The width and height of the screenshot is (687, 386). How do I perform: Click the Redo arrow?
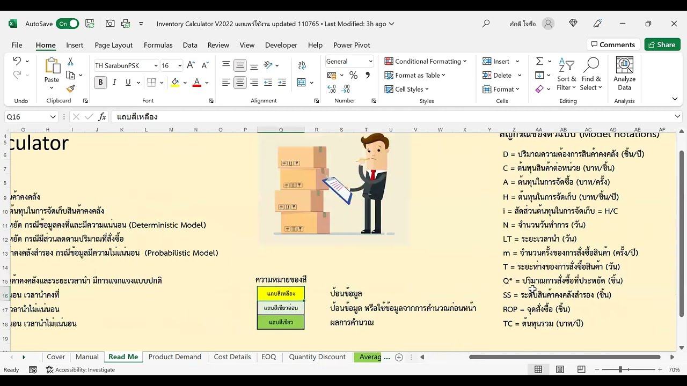pos(17,75)
